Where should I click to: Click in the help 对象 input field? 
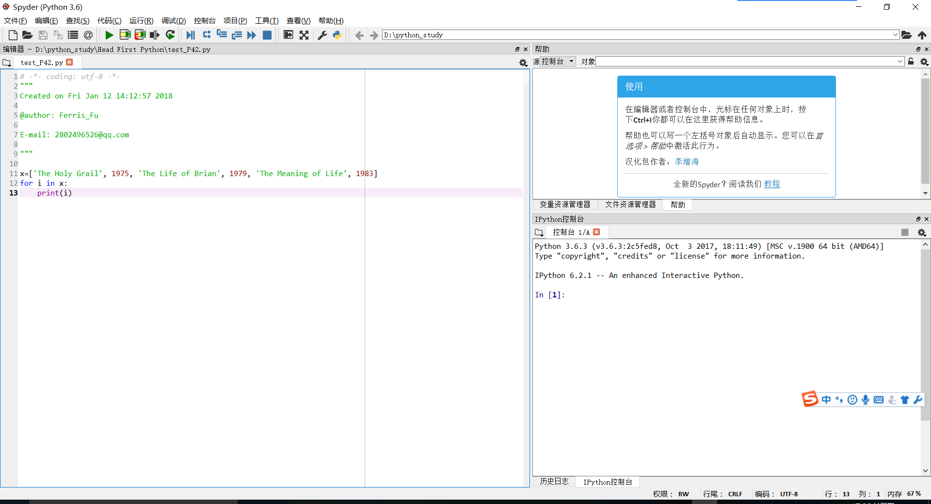[x=746, y=61]
